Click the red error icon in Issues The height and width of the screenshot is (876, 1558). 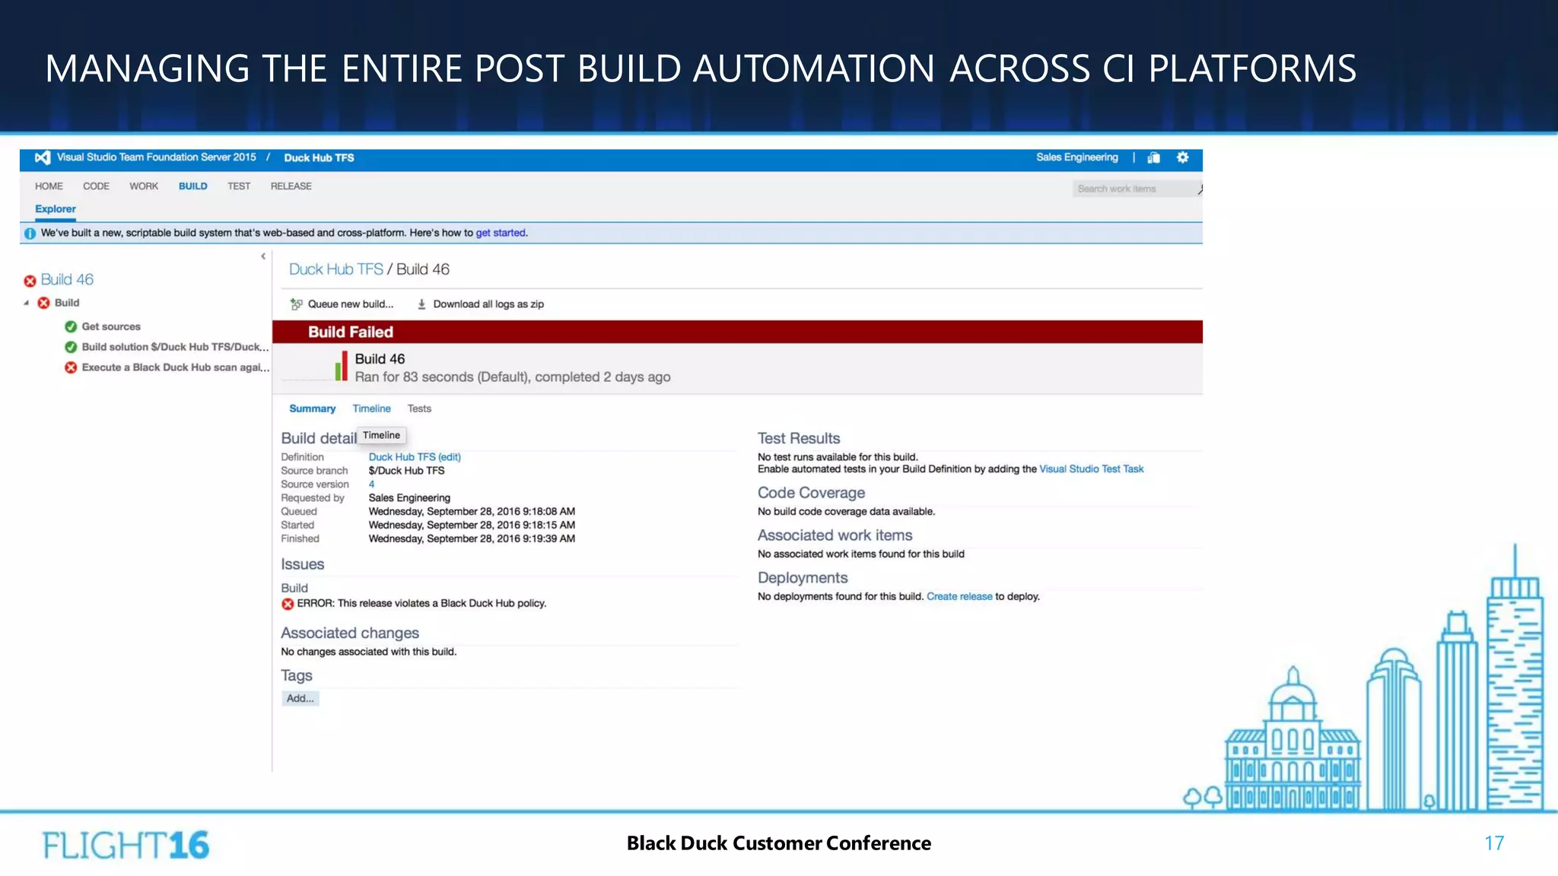click(288, 604)
